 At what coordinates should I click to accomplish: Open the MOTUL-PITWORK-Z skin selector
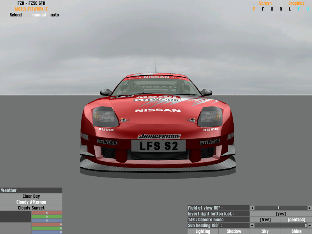31,9
